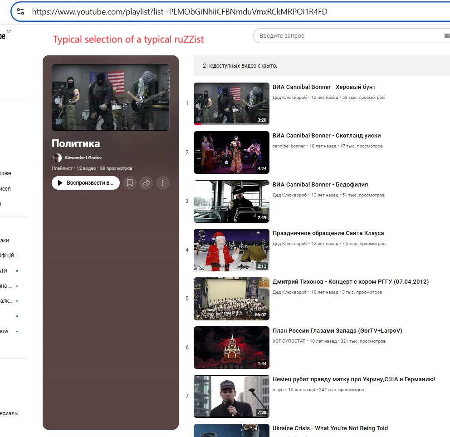Click '2 недоступных видео скрыто.' notice
This screenshot has height=437, width=450.
click(x=240, y=66)
